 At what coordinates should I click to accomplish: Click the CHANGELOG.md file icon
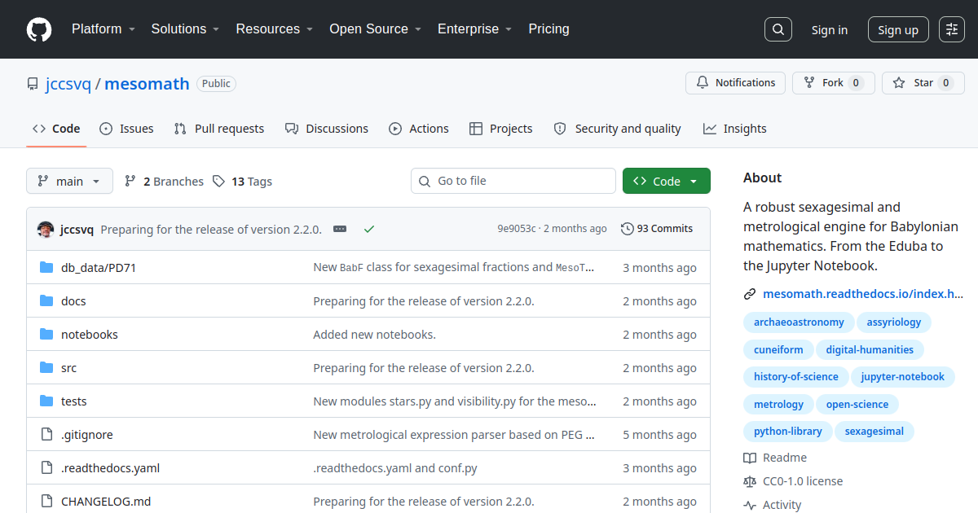tap(46, 501)
